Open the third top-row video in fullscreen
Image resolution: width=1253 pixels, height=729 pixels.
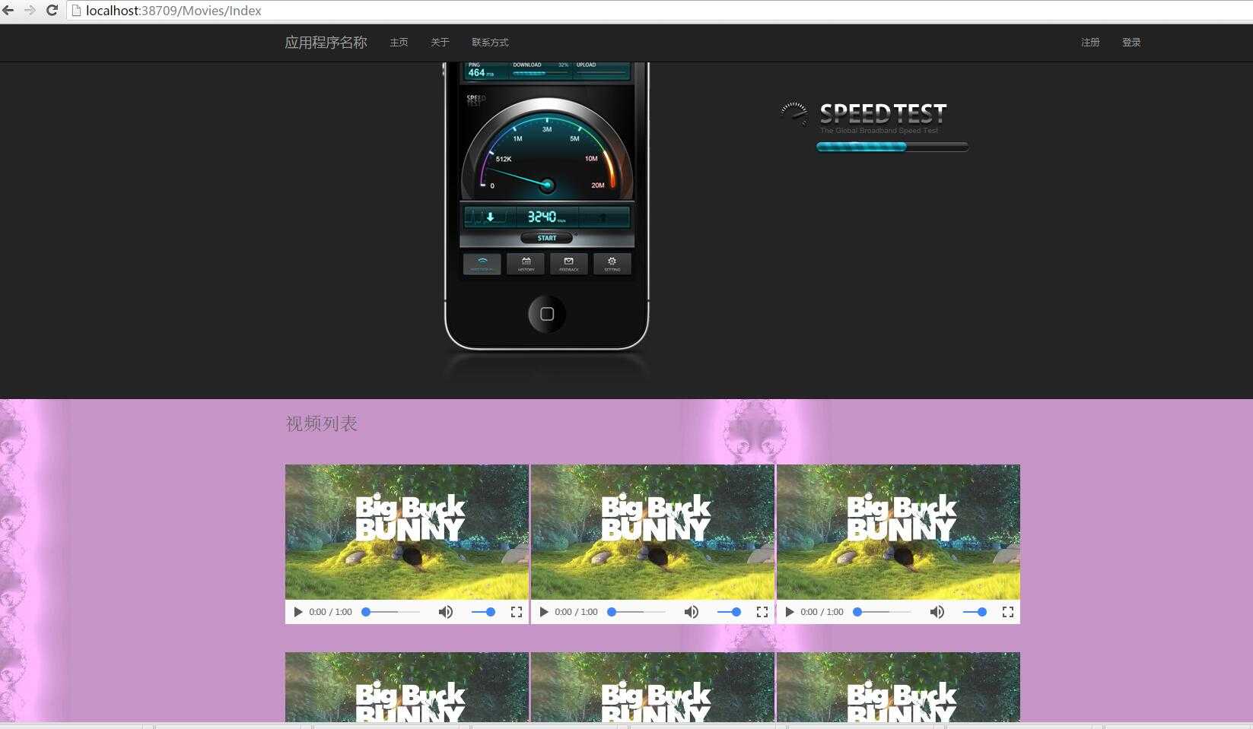pyautogui.click(x=1008, y=612)
